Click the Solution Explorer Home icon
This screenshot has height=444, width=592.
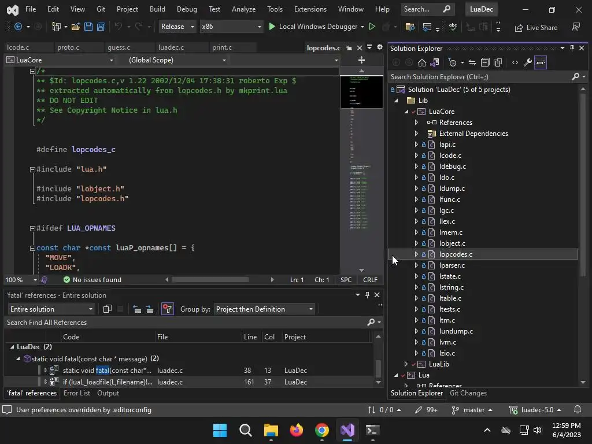tap(421, 62)
